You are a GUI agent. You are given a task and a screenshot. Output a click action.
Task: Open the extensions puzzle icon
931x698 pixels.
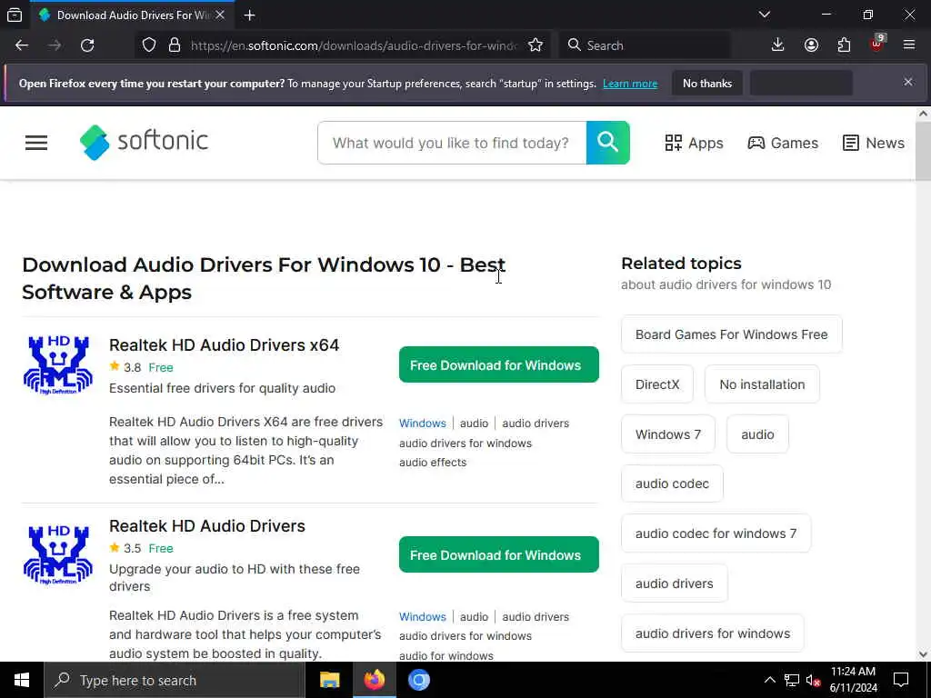coord(844,45)
